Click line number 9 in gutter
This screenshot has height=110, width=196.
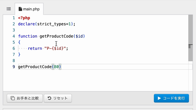pos(13,67)
